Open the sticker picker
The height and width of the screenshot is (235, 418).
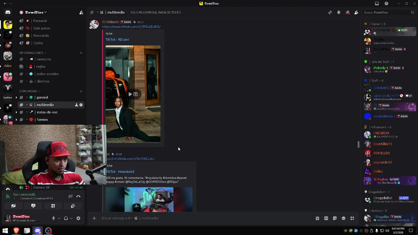click(335, 218)
